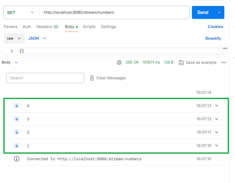This screenshot has height=183, width=235.
Task: Click the info icon beside Connected message
Action: pos(17,159)
